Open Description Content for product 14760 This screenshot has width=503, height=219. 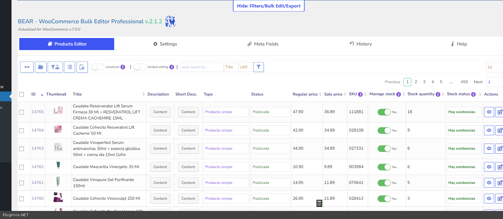point(160,199)
